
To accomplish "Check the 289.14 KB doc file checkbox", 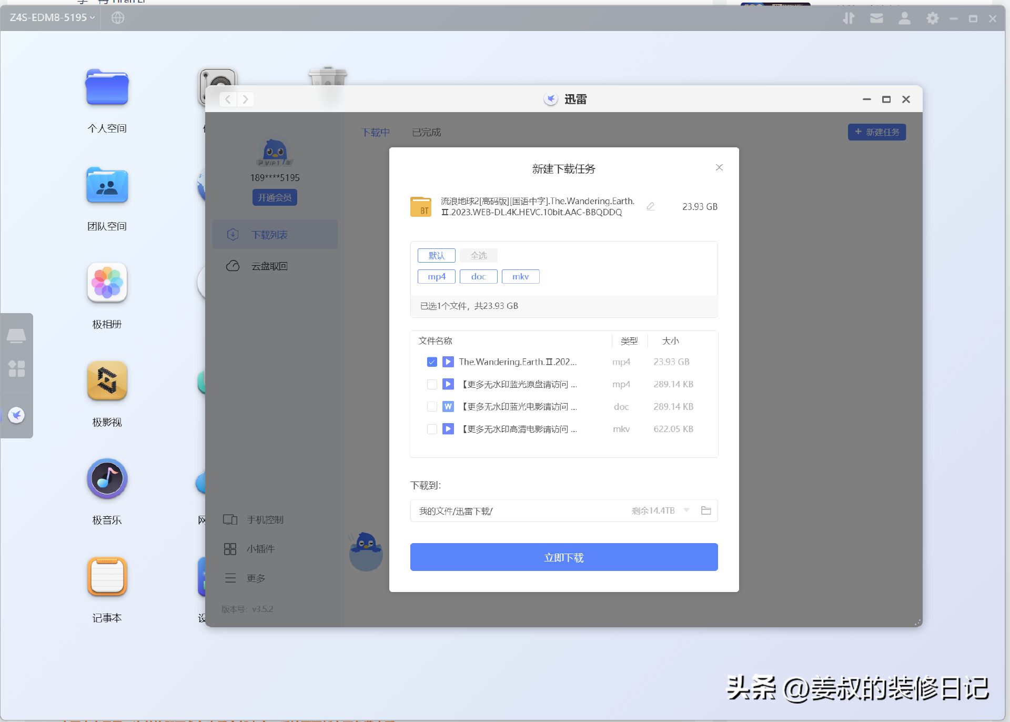I will [432, 407].
